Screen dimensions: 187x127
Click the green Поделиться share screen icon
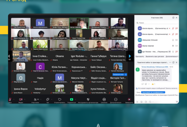[72, 99]
